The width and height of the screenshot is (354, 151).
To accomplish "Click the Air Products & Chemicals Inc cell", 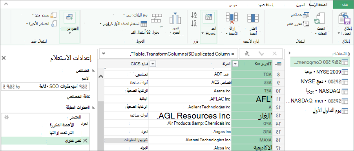I will coord(190,123).
